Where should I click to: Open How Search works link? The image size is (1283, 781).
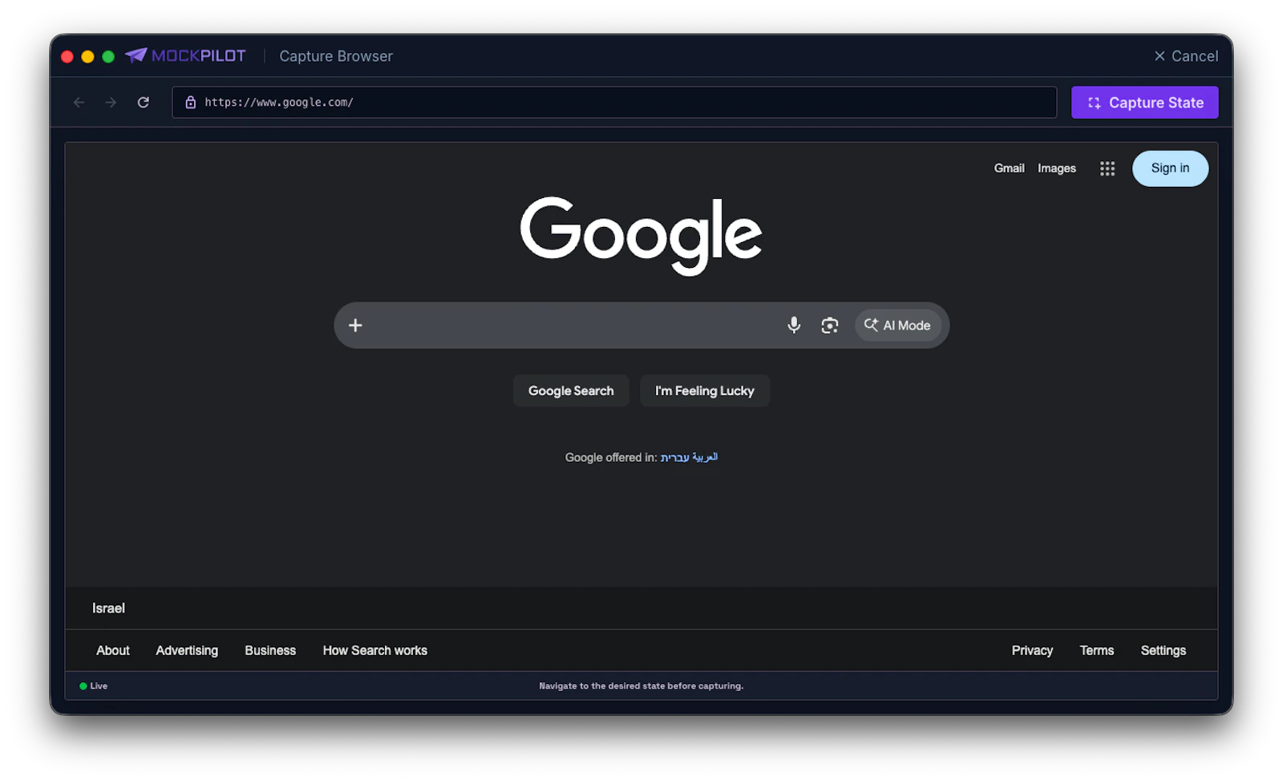(375, 650)
